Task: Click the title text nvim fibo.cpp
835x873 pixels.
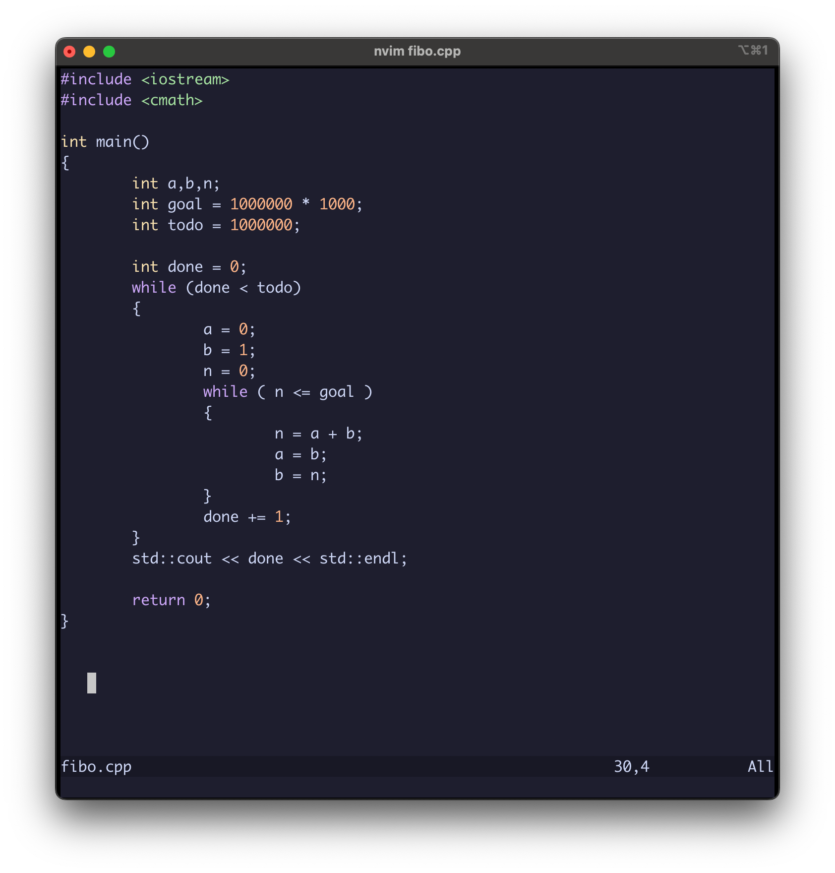Action: click(x=417, y=51)
